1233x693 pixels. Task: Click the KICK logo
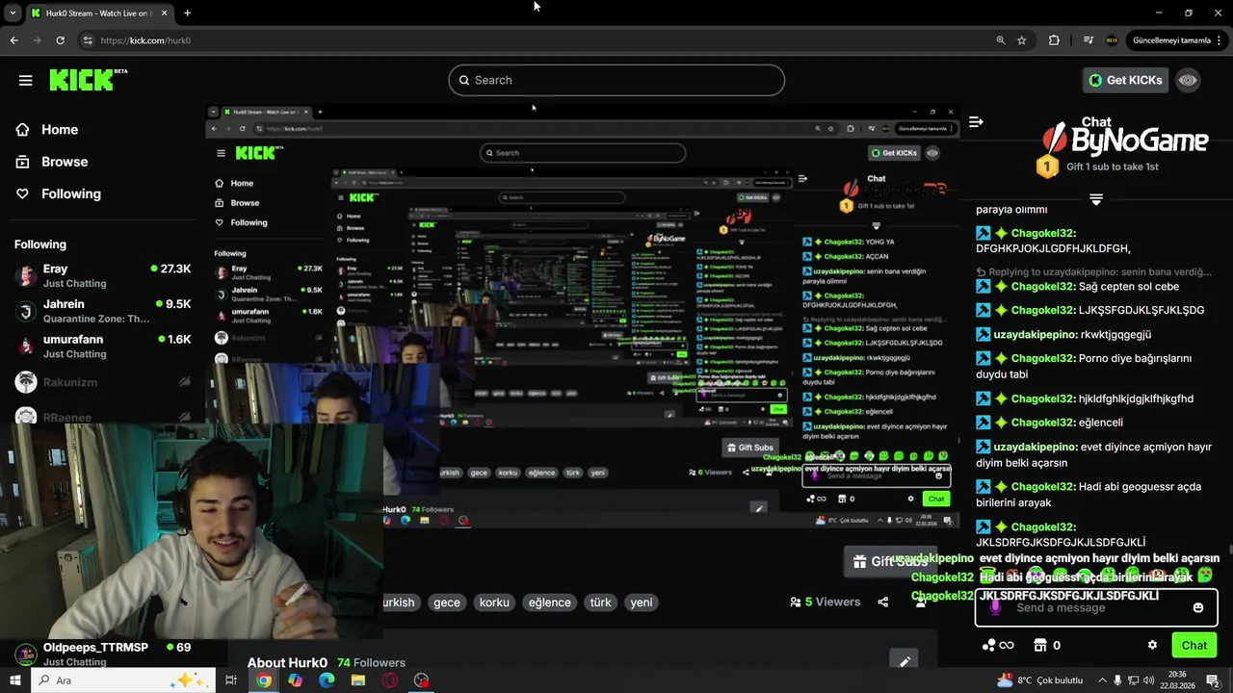coord(88,80)
